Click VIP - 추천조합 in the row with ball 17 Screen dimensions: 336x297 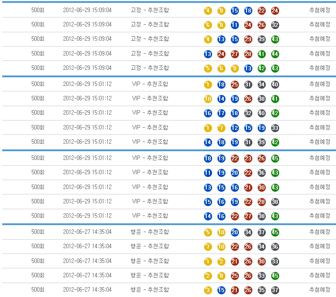coord(150,113)
